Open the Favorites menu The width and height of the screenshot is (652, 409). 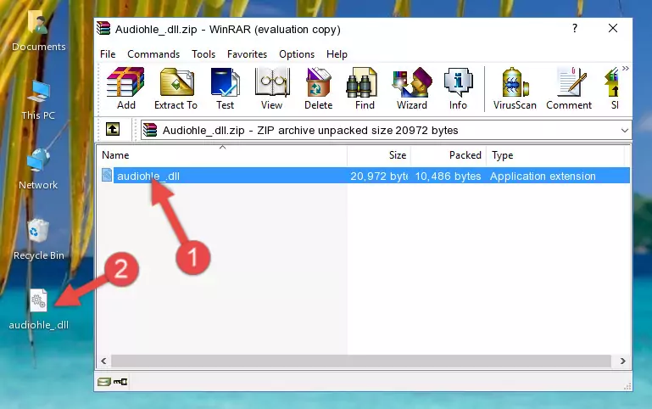247,54
